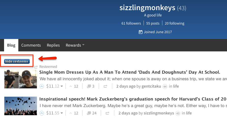
Task: Expand the $11.12 payout details dropdown
Action: pyautogui.click(x=61, y=87)
